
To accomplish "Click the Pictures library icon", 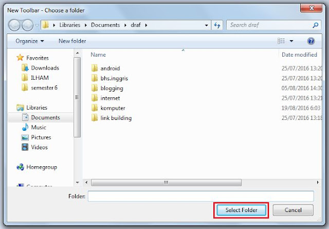I will coord(25,137).
